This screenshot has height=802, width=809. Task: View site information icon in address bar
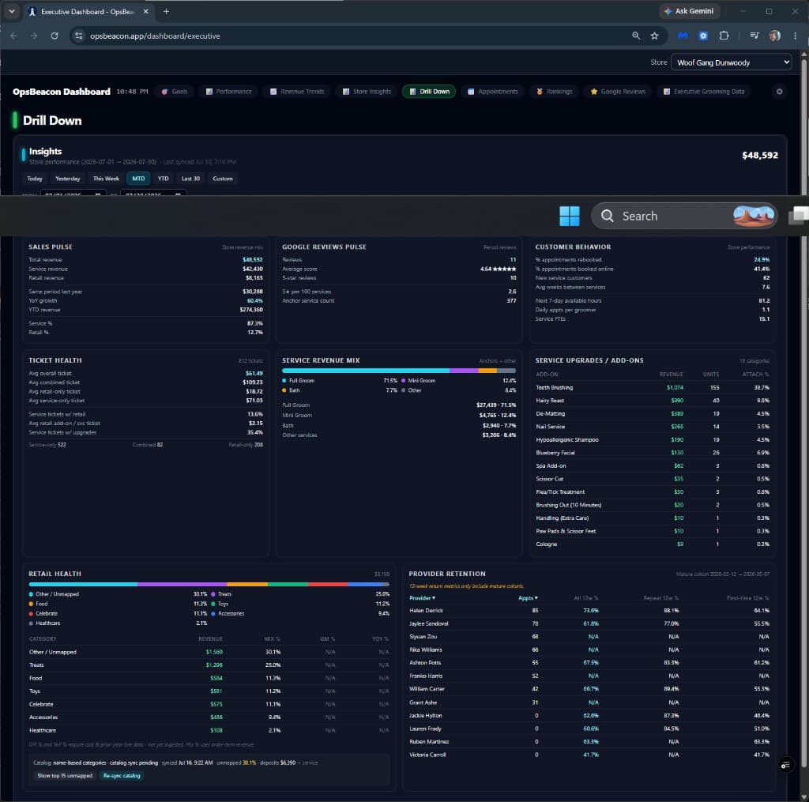pyautogui.click(x=78, y=36)
